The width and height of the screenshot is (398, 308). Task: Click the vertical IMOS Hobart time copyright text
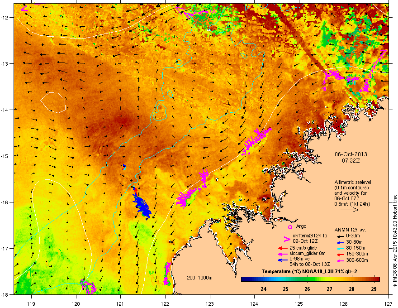click(395, 241)
